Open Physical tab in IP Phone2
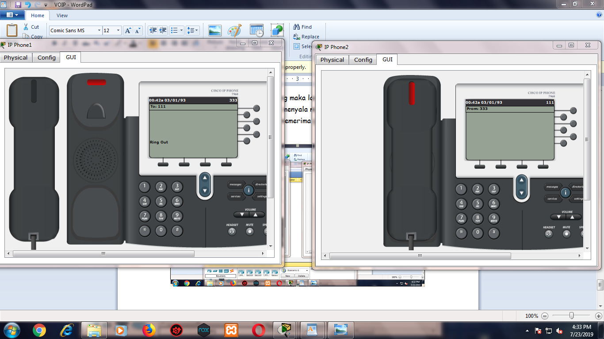 [x=332, y=60]
